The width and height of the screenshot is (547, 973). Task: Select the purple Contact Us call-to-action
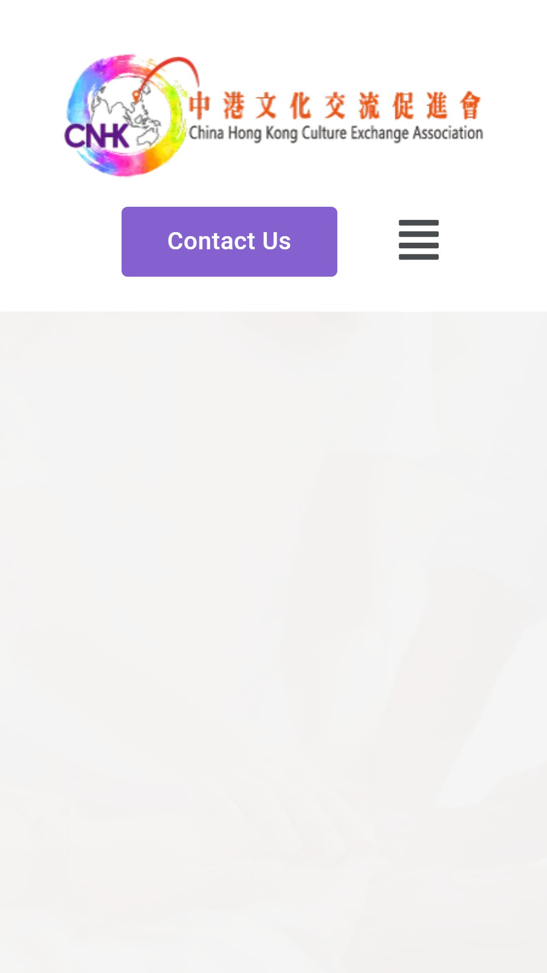pos(229,242)
